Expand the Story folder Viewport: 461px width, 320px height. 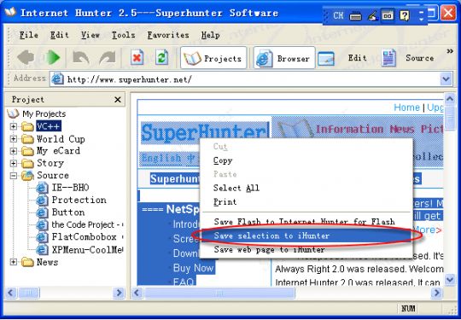[13, 163]
